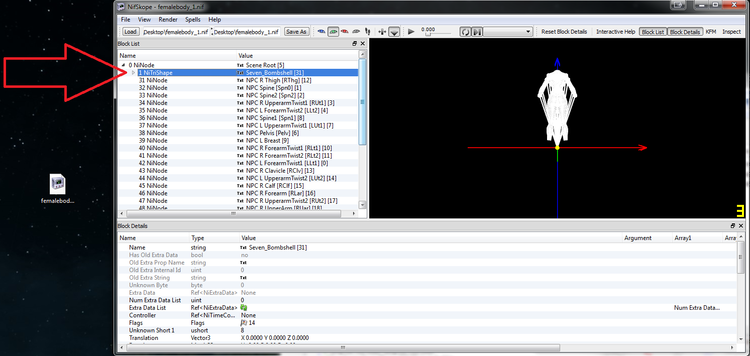Click the animation loop icon
Screen dimensions: 750x356
pos(465,31)
